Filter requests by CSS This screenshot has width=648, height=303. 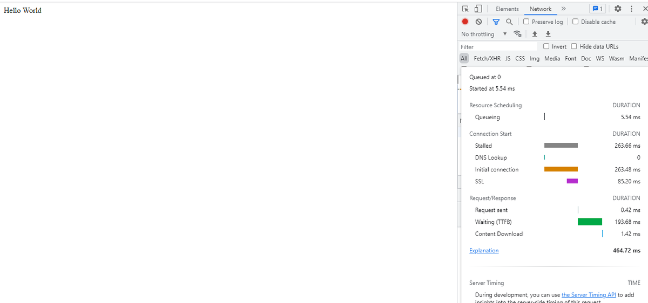pos(520,58)
